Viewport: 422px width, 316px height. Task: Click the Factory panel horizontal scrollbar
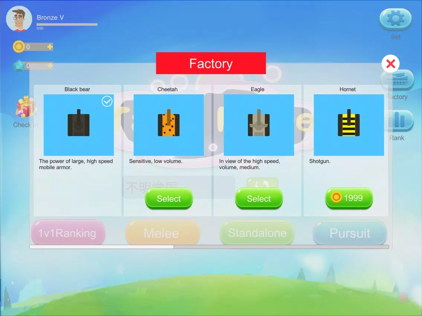209,247
